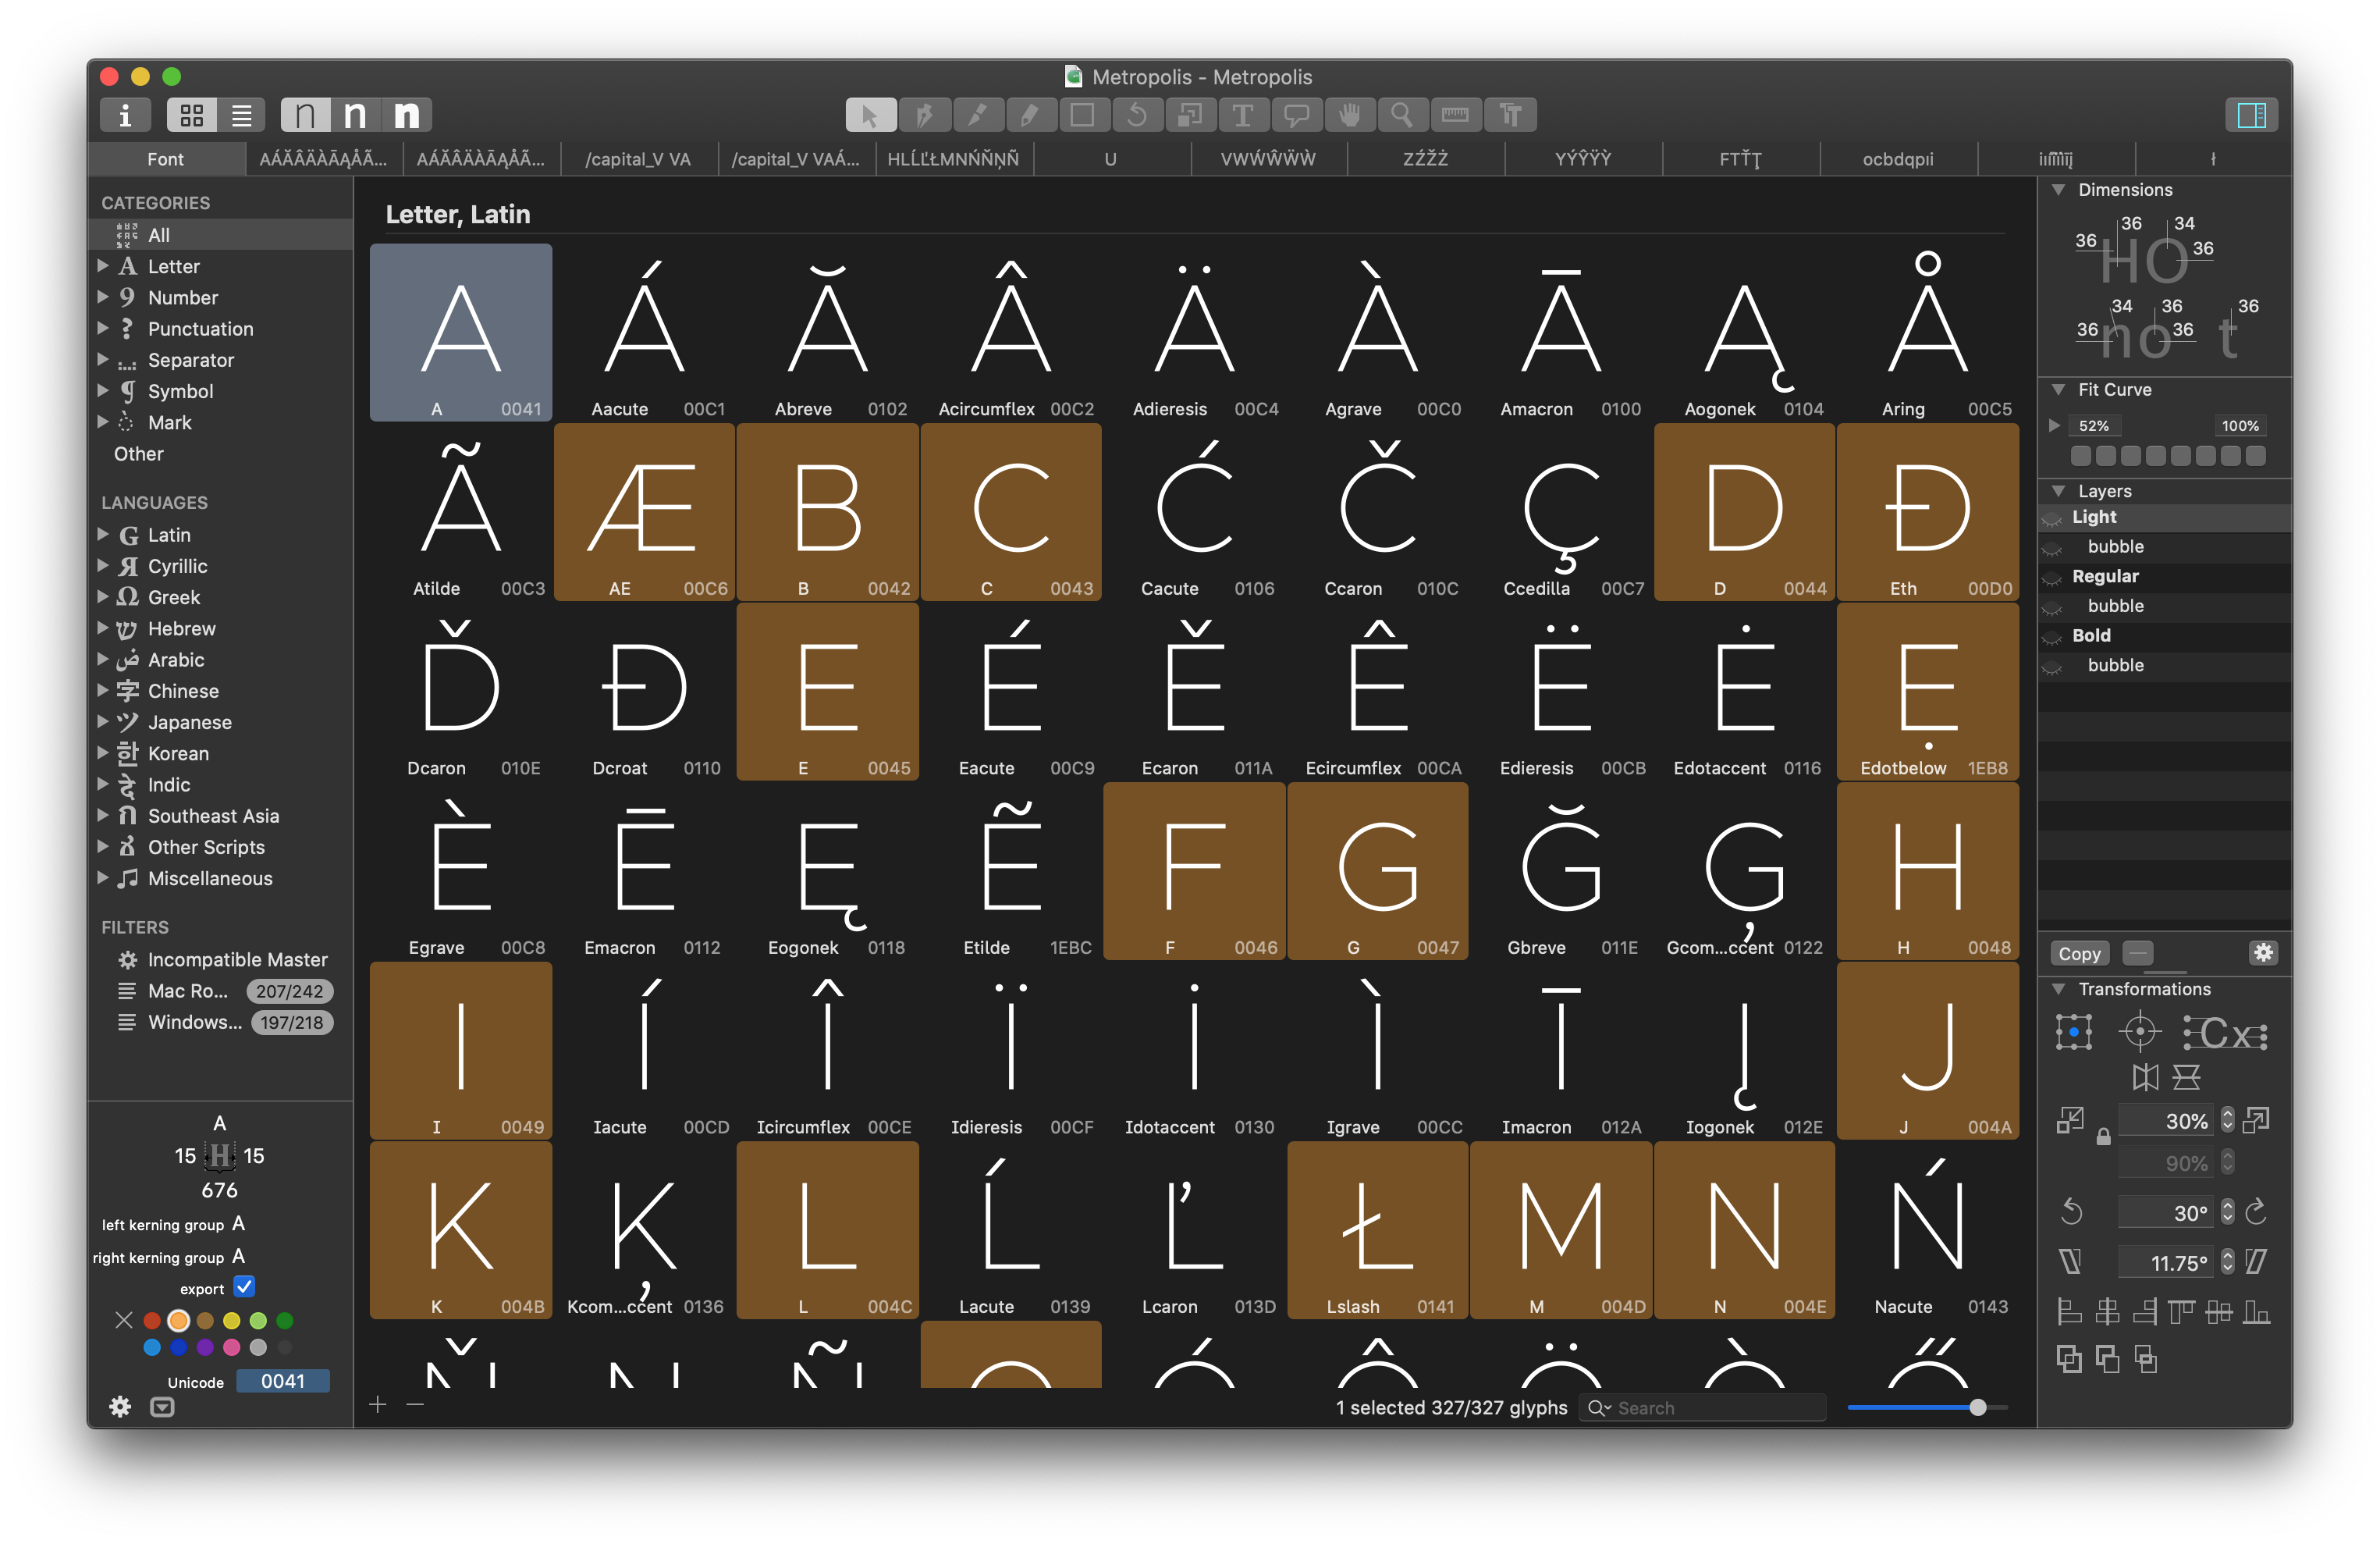
Task: Expand the Letter category
Action: [103, 266]
